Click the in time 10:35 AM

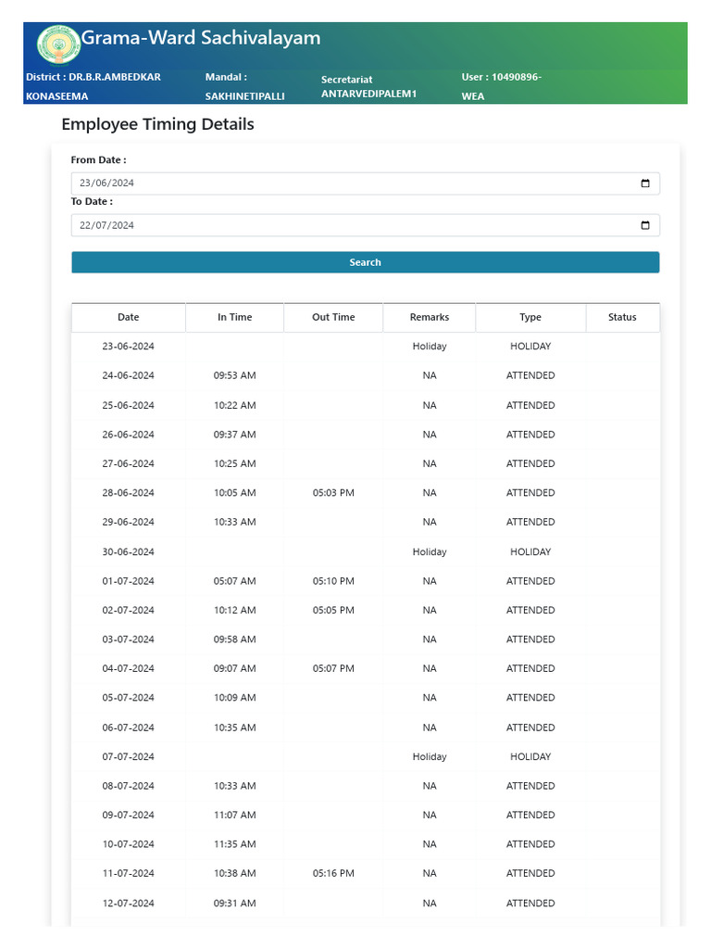(234, 728)
